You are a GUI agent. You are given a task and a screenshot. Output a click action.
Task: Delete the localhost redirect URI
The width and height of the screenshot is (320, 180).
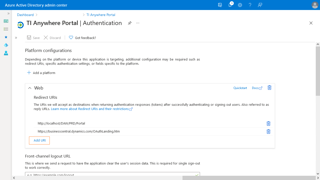[x=268, y=123]
